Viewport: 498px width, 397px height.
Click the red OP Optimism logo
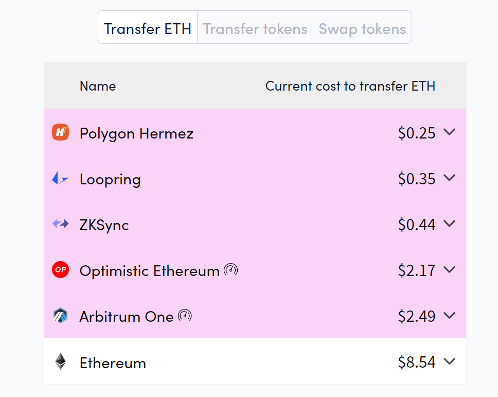60,269
